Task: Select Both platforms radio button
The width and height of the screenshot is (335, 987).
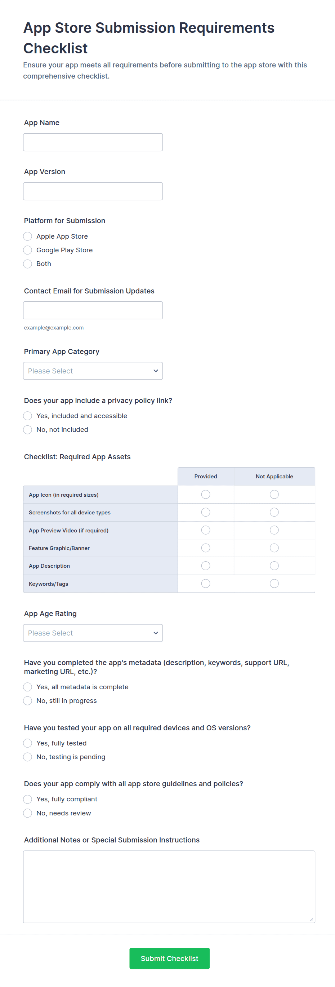Action: click(x=28, y=264)
